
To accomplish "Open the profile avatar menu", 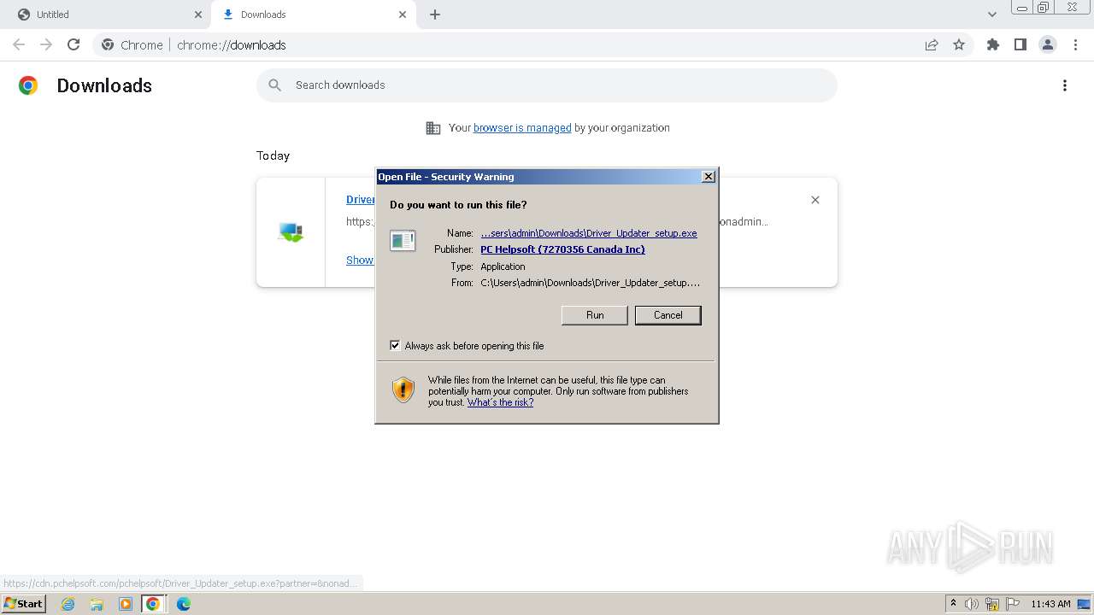I will [1048, 45].
